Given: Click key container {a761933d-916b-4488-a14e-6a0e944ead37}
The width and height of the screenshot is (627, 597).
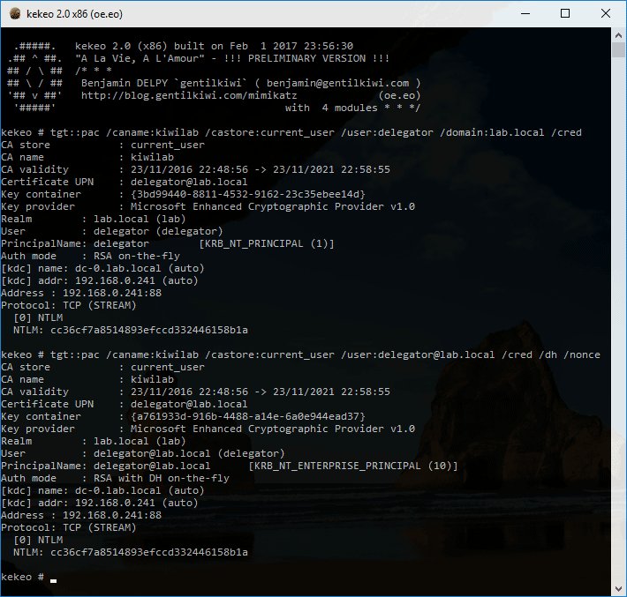Looking at the screenshot, I should (x=248, y=416).
